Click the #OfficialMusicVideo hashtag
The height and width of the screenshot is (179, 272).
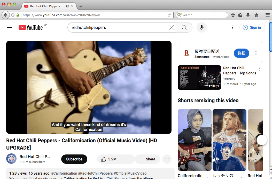(130, 173)
